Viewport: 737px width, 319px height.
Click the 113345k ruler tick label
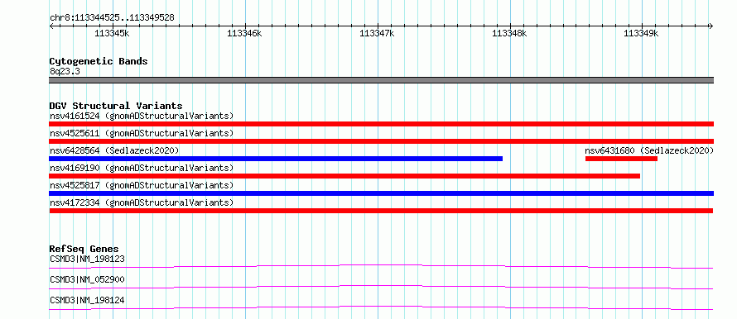[112, 33]
